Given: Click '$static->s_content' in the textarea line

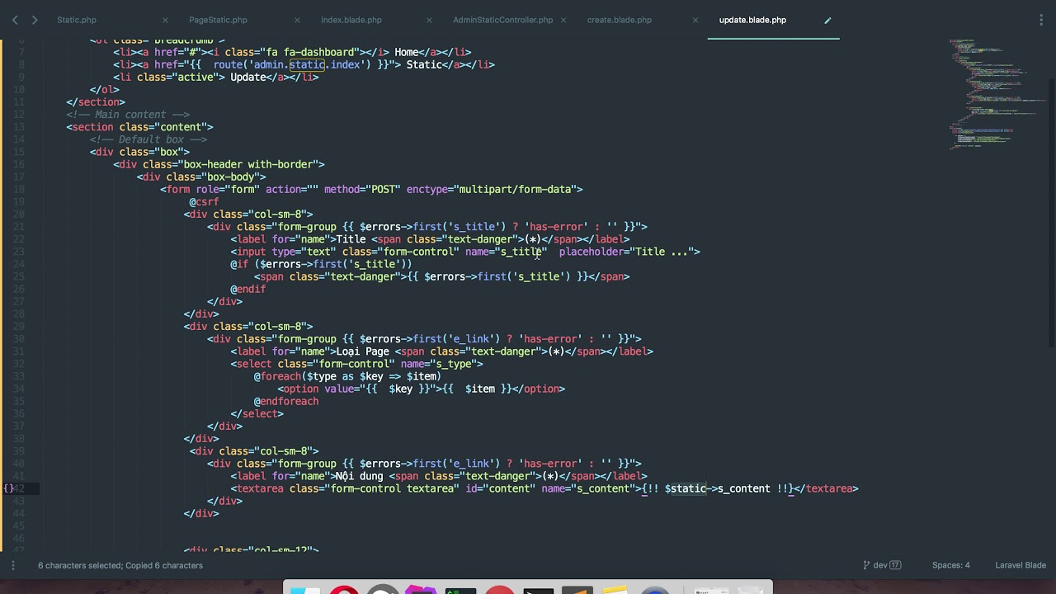Looking at the screenshot, I should pyautogui.click(x=718, y=488).
